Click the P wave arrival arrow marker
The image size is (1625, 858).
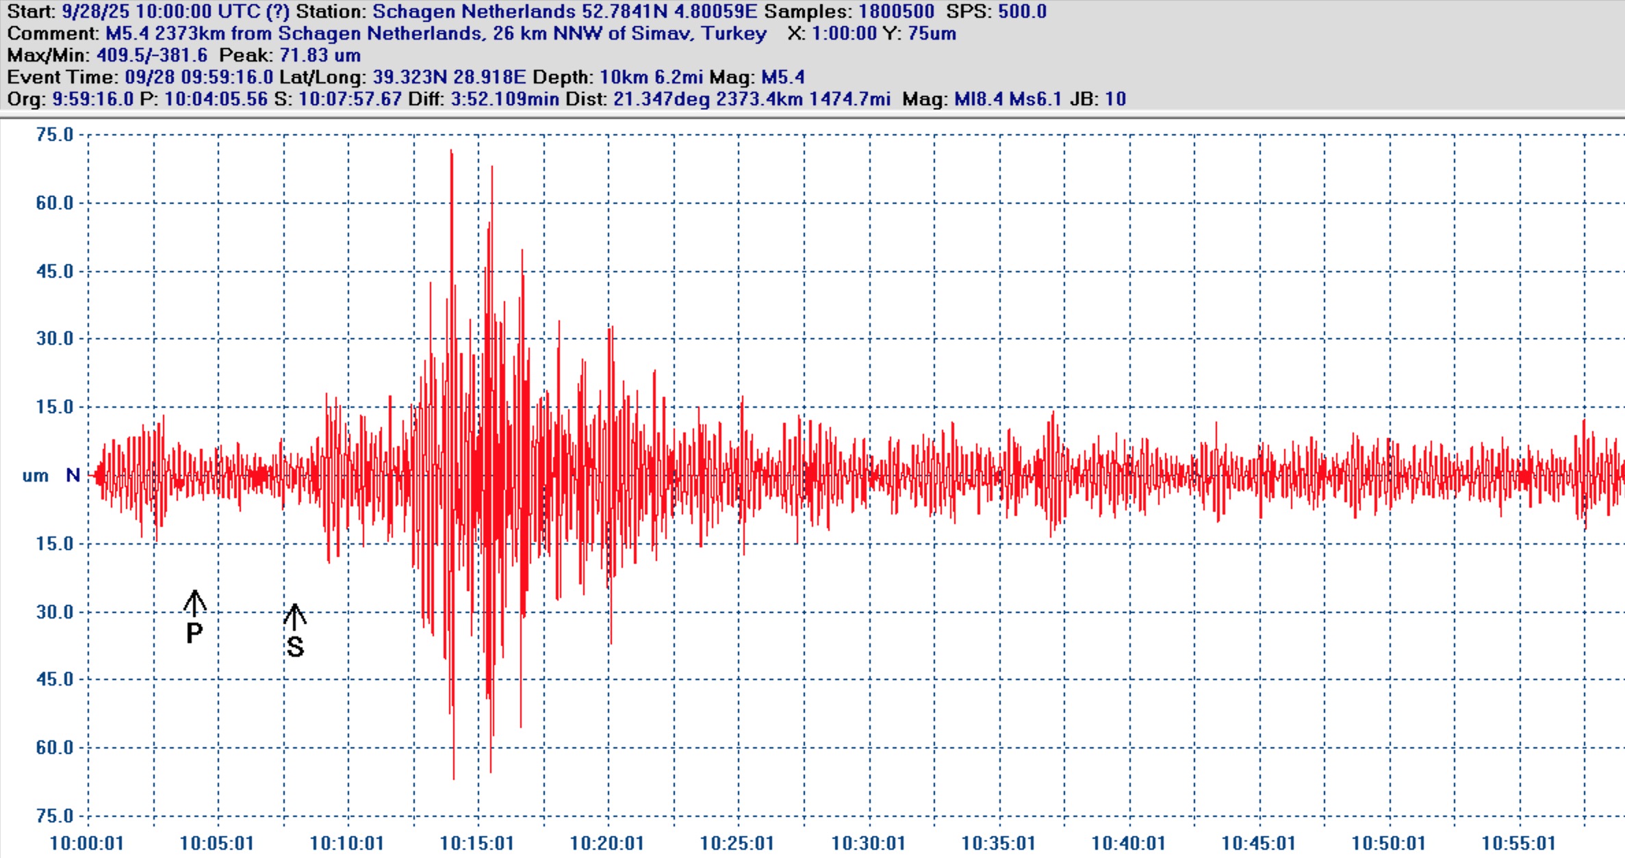[194, 602]
